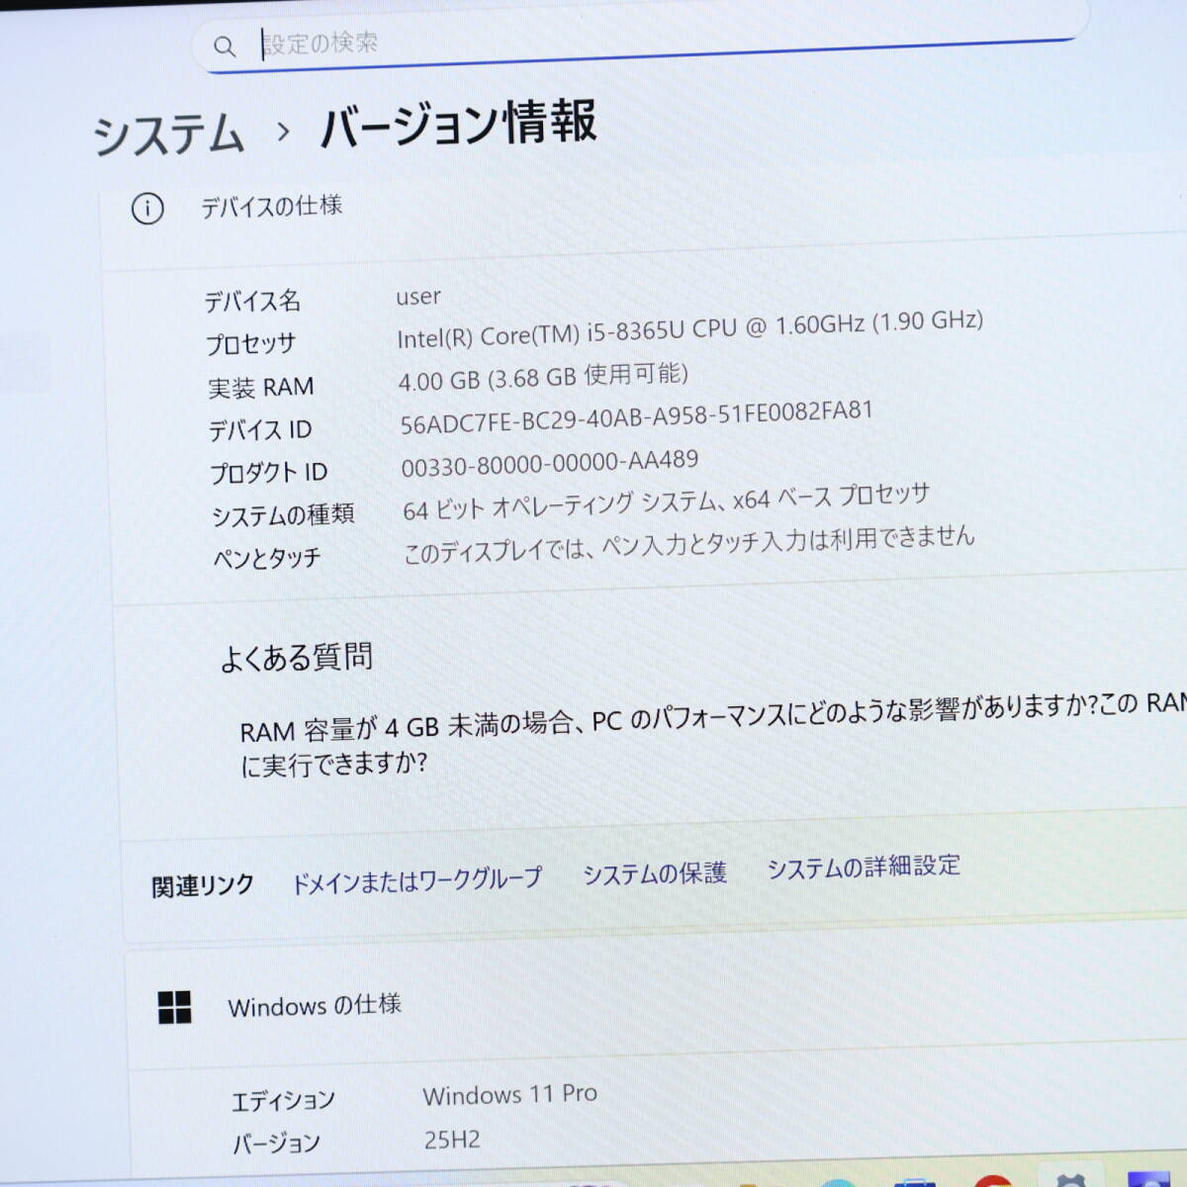Click the 関連リンク label
Screen dimensions: 1187x1187
(x=203, y=885)
